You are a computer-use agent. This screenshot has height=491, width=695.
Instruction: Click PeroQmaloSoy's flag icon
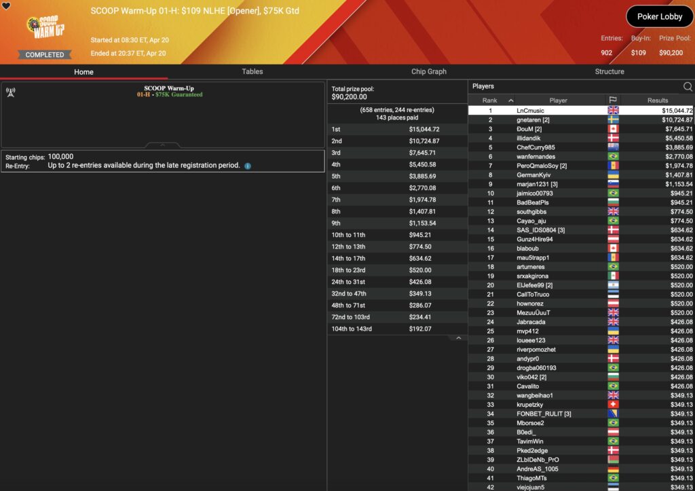tap(613, 166)
